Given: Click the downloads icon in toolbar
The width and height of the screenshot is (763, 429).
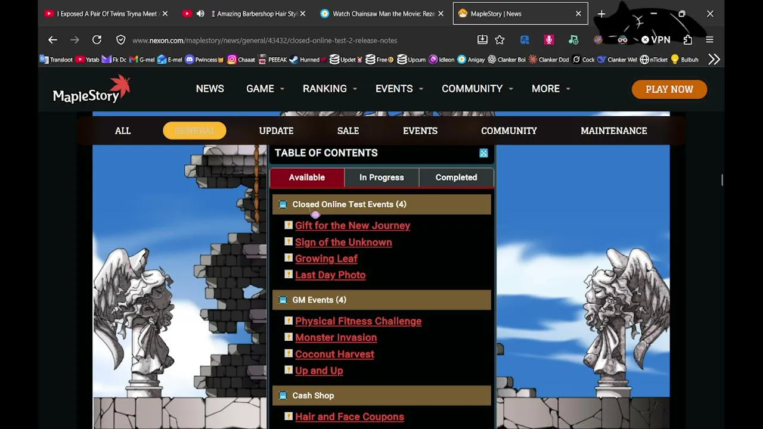Looking at the screenshot, I should (482, 40).
